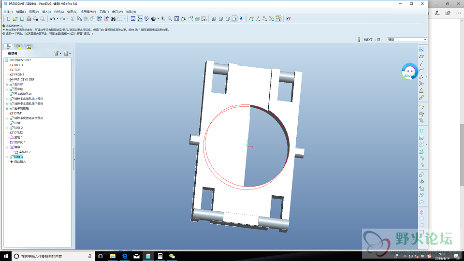Image resolution: width=464 pixels, height=261 pixels.
Task: Save the model with the disk icon
Action: 22,19
